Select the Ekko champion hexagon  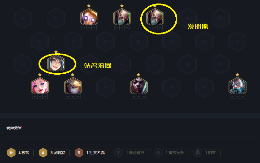click(139, 86)
